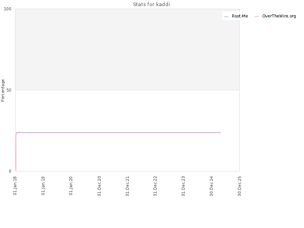Click the x-axis date 31.Dec.21
This screenshot has height=228, width=304.
[127, 186]
